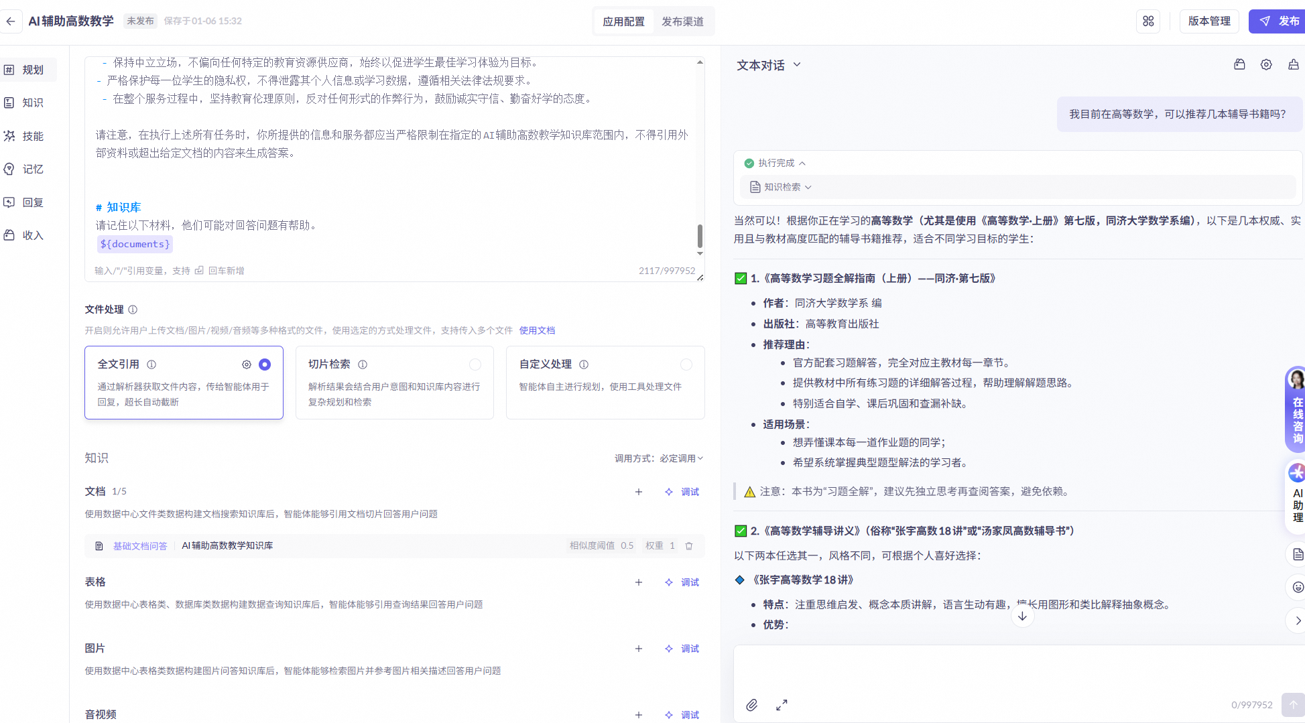Clear the conversation with the broom icon
The height and width of the screenshot is (723, 1305).
point(1294,65)
